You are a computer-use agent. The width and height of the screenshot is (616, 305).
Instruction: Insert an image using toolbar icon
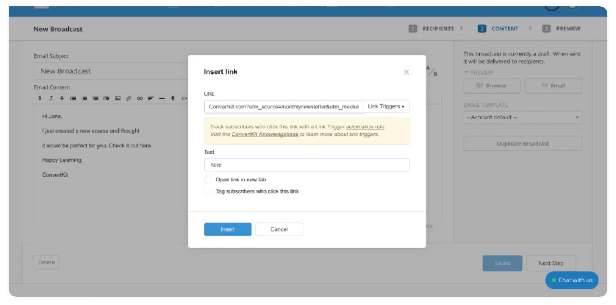click(x=117, y=99)
